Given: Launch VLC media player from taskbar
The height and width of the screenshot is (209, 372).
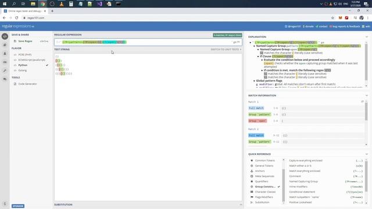Looking at the screenshot, I should click(62, 4).
